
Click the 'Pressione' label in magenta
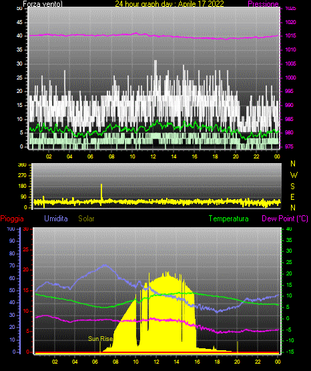pos(264,4)
